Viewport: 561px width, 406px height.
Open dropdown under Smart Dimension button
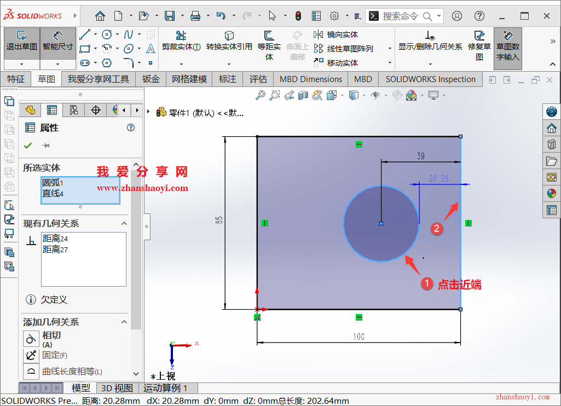point(57,65)
